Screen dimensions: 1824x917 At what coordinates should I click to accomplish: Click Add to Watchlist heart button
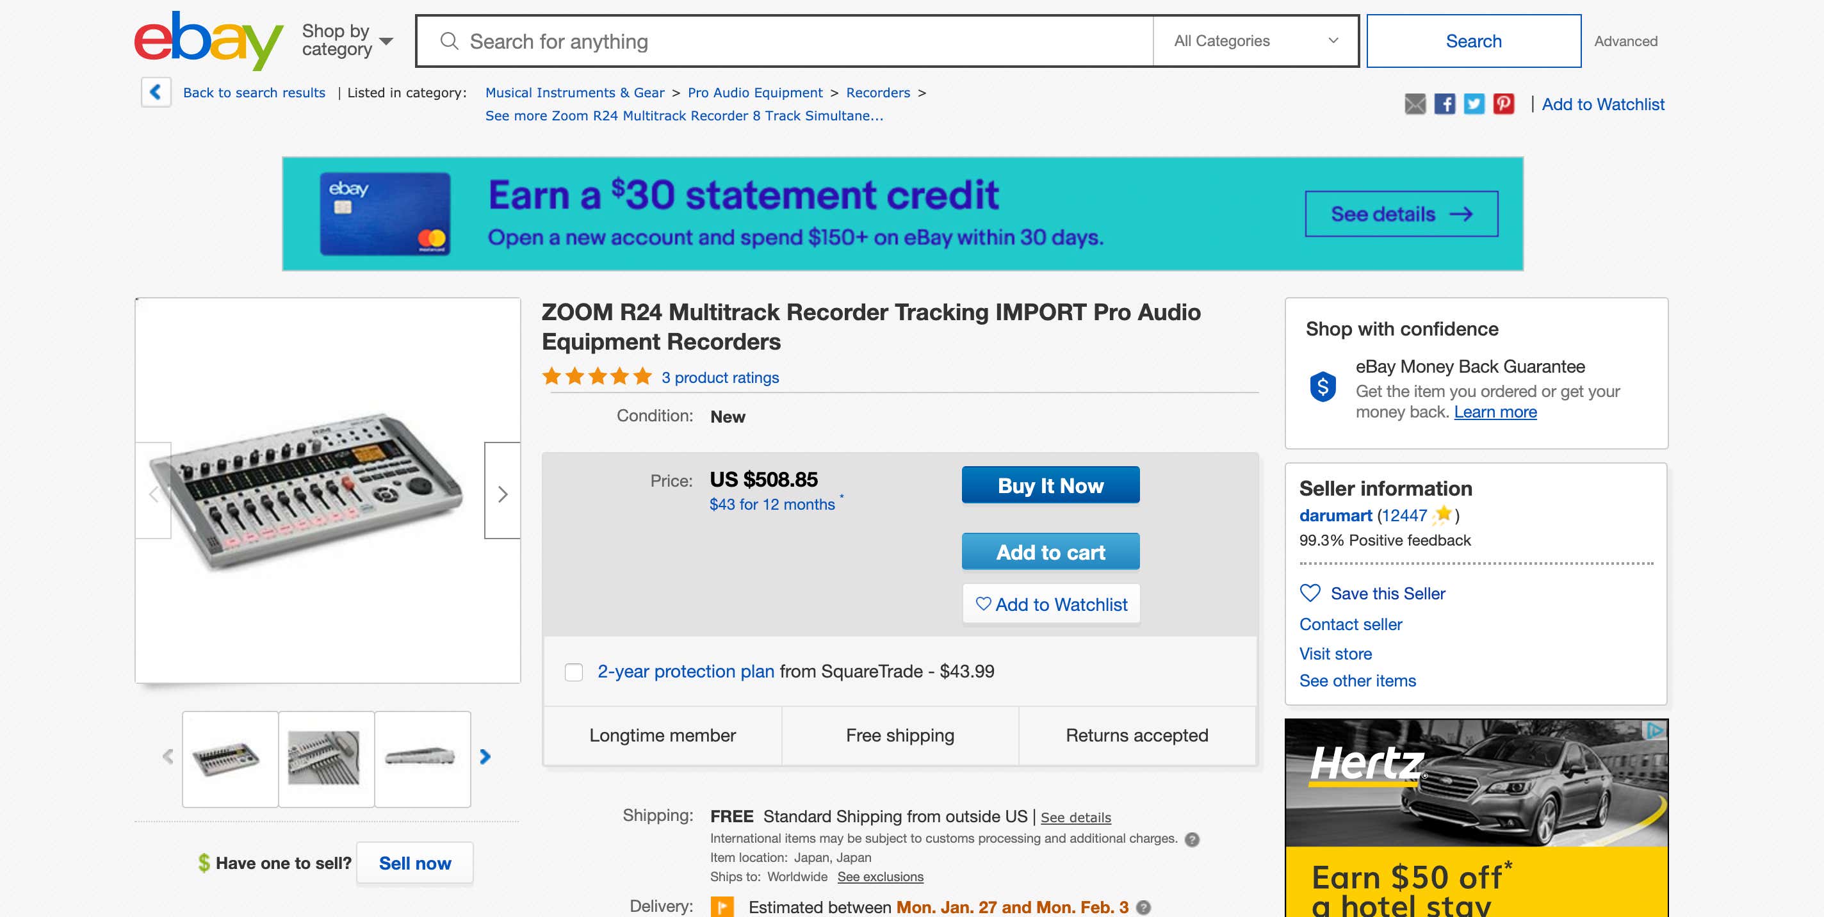[1051, 604]
